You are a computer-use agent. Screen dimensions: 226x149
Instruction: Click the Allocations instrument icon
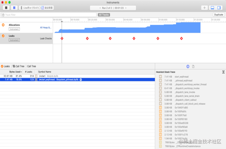click(3, 25)
